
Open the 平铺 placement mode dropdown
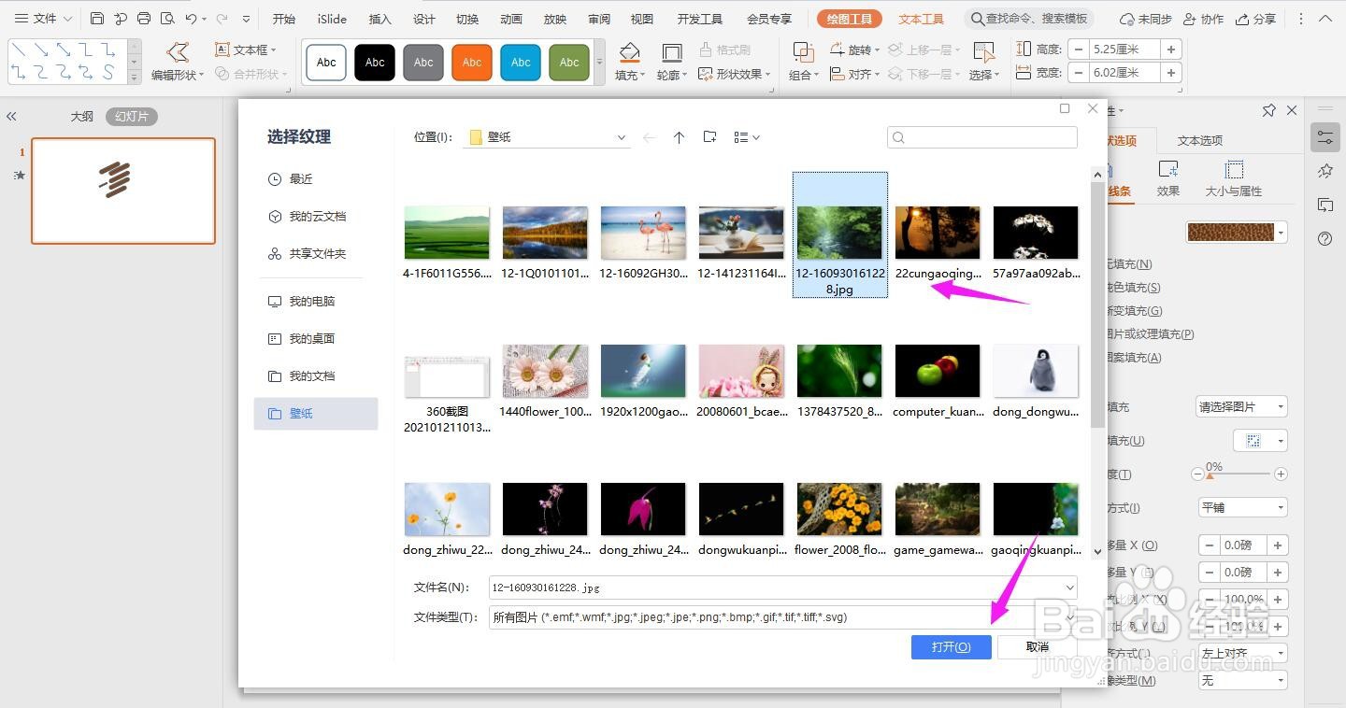coord(1243,507)
